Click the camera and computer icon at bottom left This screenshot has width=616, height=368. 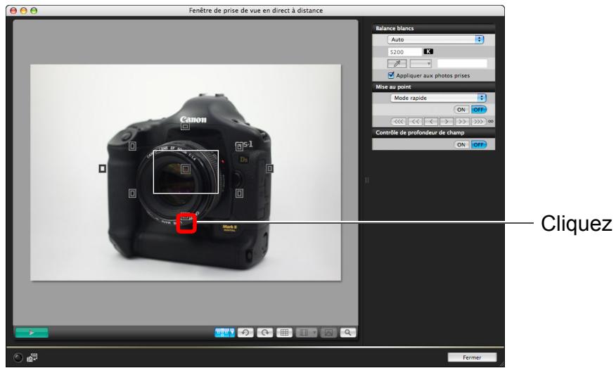click(x=32, y=357)
